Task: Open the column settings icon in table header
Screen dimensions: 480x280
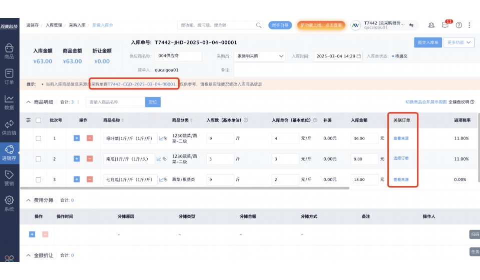Action: click(29, 120)
